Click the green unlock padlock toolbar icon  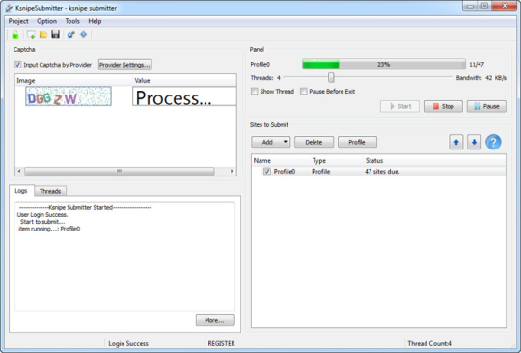(14, 34)
